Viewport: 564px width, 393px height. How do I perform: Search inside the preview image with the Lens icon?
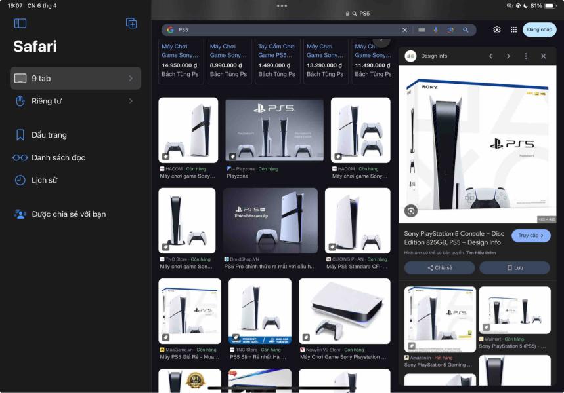(411, 211)
